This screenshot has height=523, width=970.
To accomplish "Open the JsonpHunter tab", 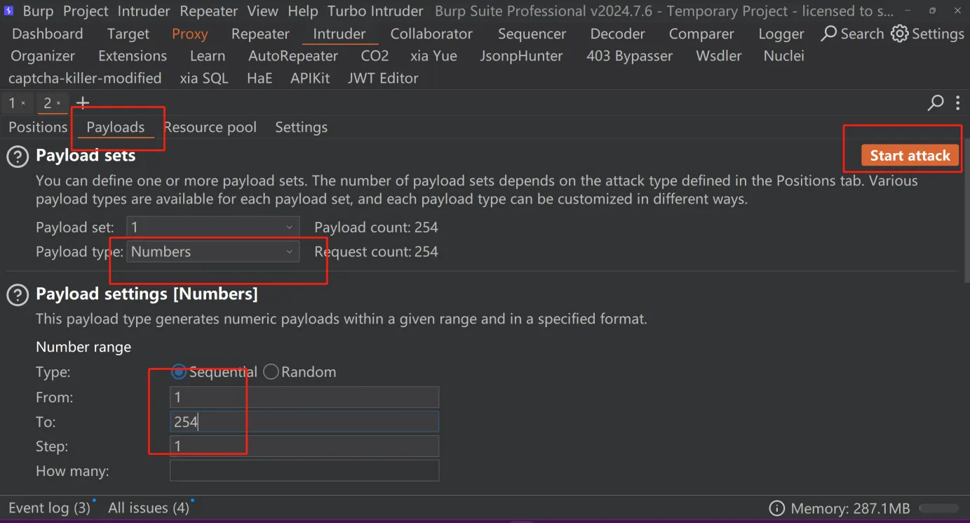I will click(x=521, y=55).
